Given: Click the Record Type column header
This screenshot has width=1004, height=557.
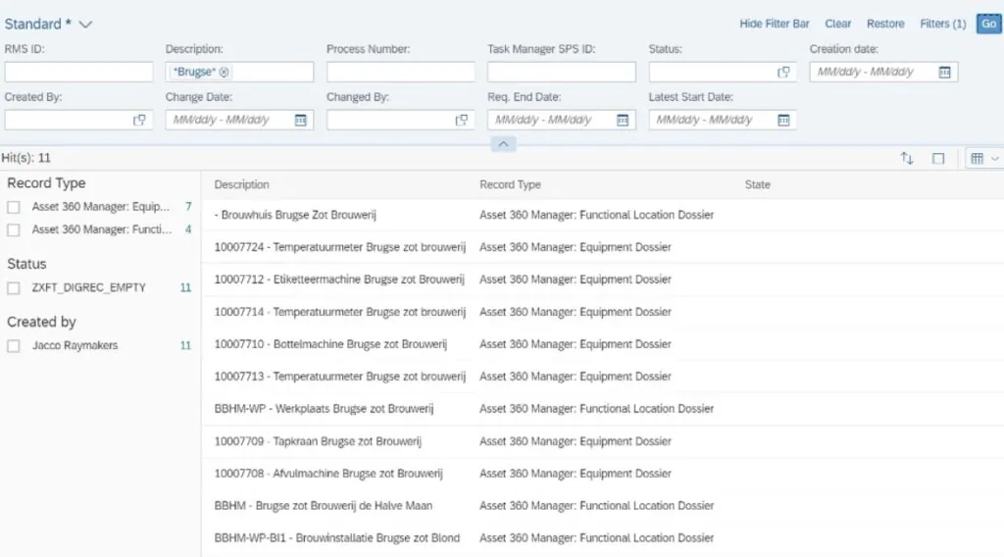Looking at the screenshot, I should pos(510,184).
